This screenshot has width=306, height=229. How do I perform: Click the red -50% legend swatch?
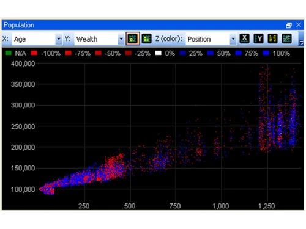coord(99,53)
